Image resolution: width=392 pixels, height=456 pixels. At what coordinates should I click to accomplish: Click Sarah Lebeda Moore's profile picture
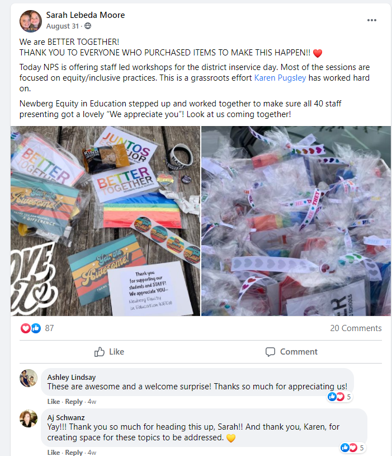(31, 21)
